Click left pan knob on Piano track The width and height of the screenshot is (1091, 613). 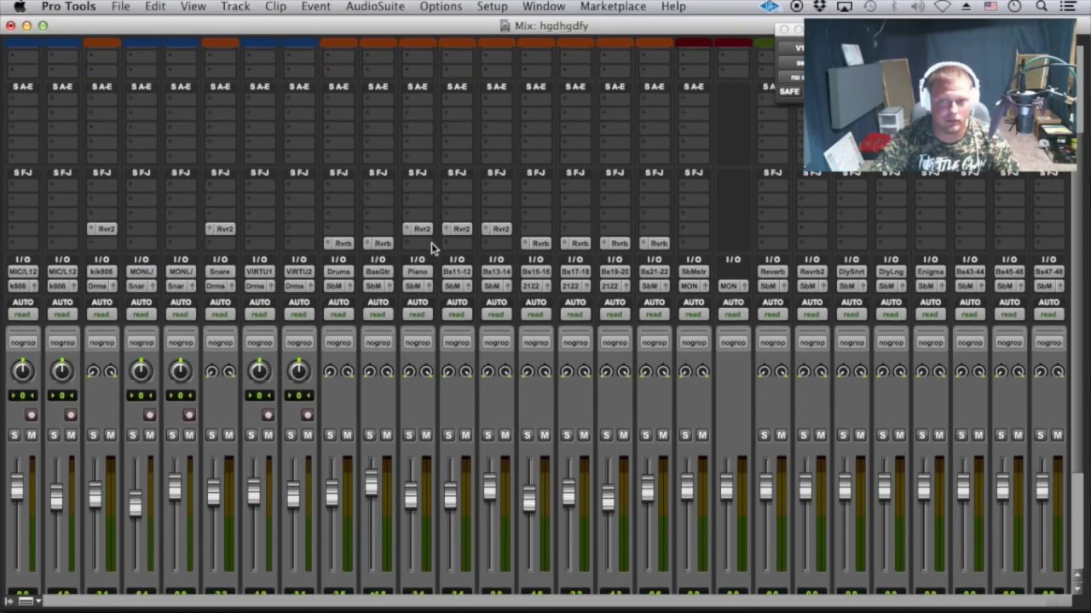tap(408, 371)
